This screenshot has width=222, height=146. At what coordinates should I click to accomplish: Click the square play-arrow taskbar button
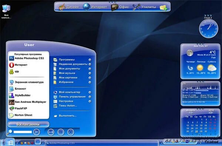tap(38, 142)
